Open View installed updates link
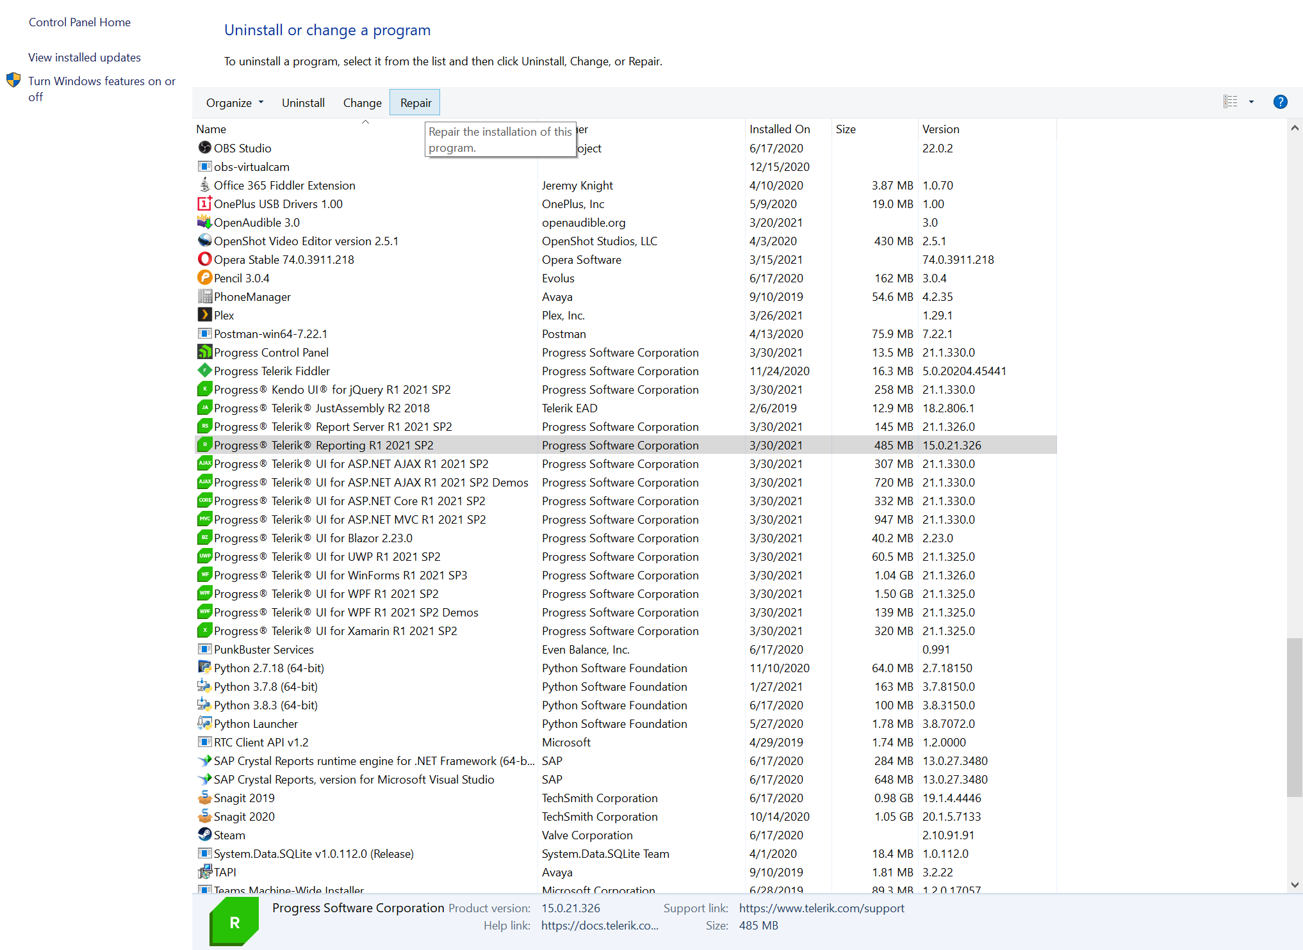Screen dimensions: 1303x950 pos(85,58)
